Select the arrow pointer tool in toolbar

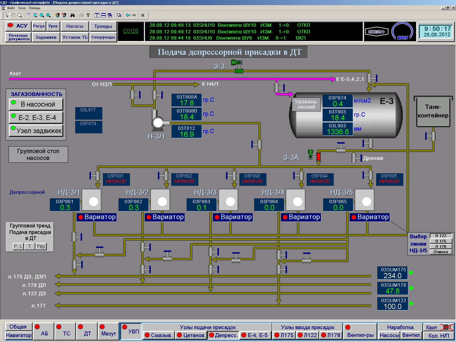(x=7, y=15)
